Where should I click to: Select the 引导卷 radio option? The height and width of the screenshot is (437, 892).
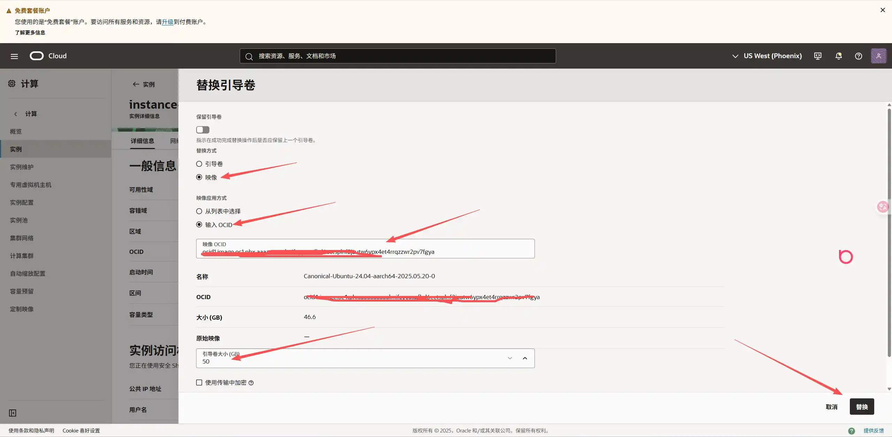199,164
